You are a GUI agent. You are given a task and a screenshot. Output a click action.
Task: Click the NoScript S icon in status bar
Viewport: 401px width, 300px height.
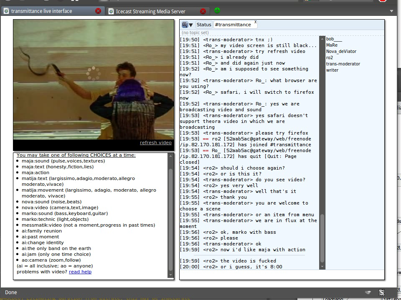[381, 292]
